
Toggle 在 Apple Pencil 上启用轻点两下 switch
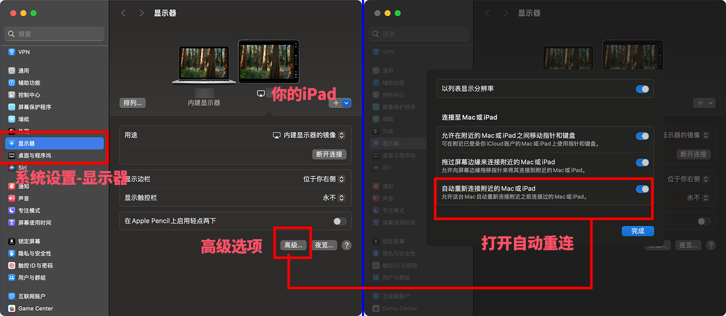coord(340,221)
